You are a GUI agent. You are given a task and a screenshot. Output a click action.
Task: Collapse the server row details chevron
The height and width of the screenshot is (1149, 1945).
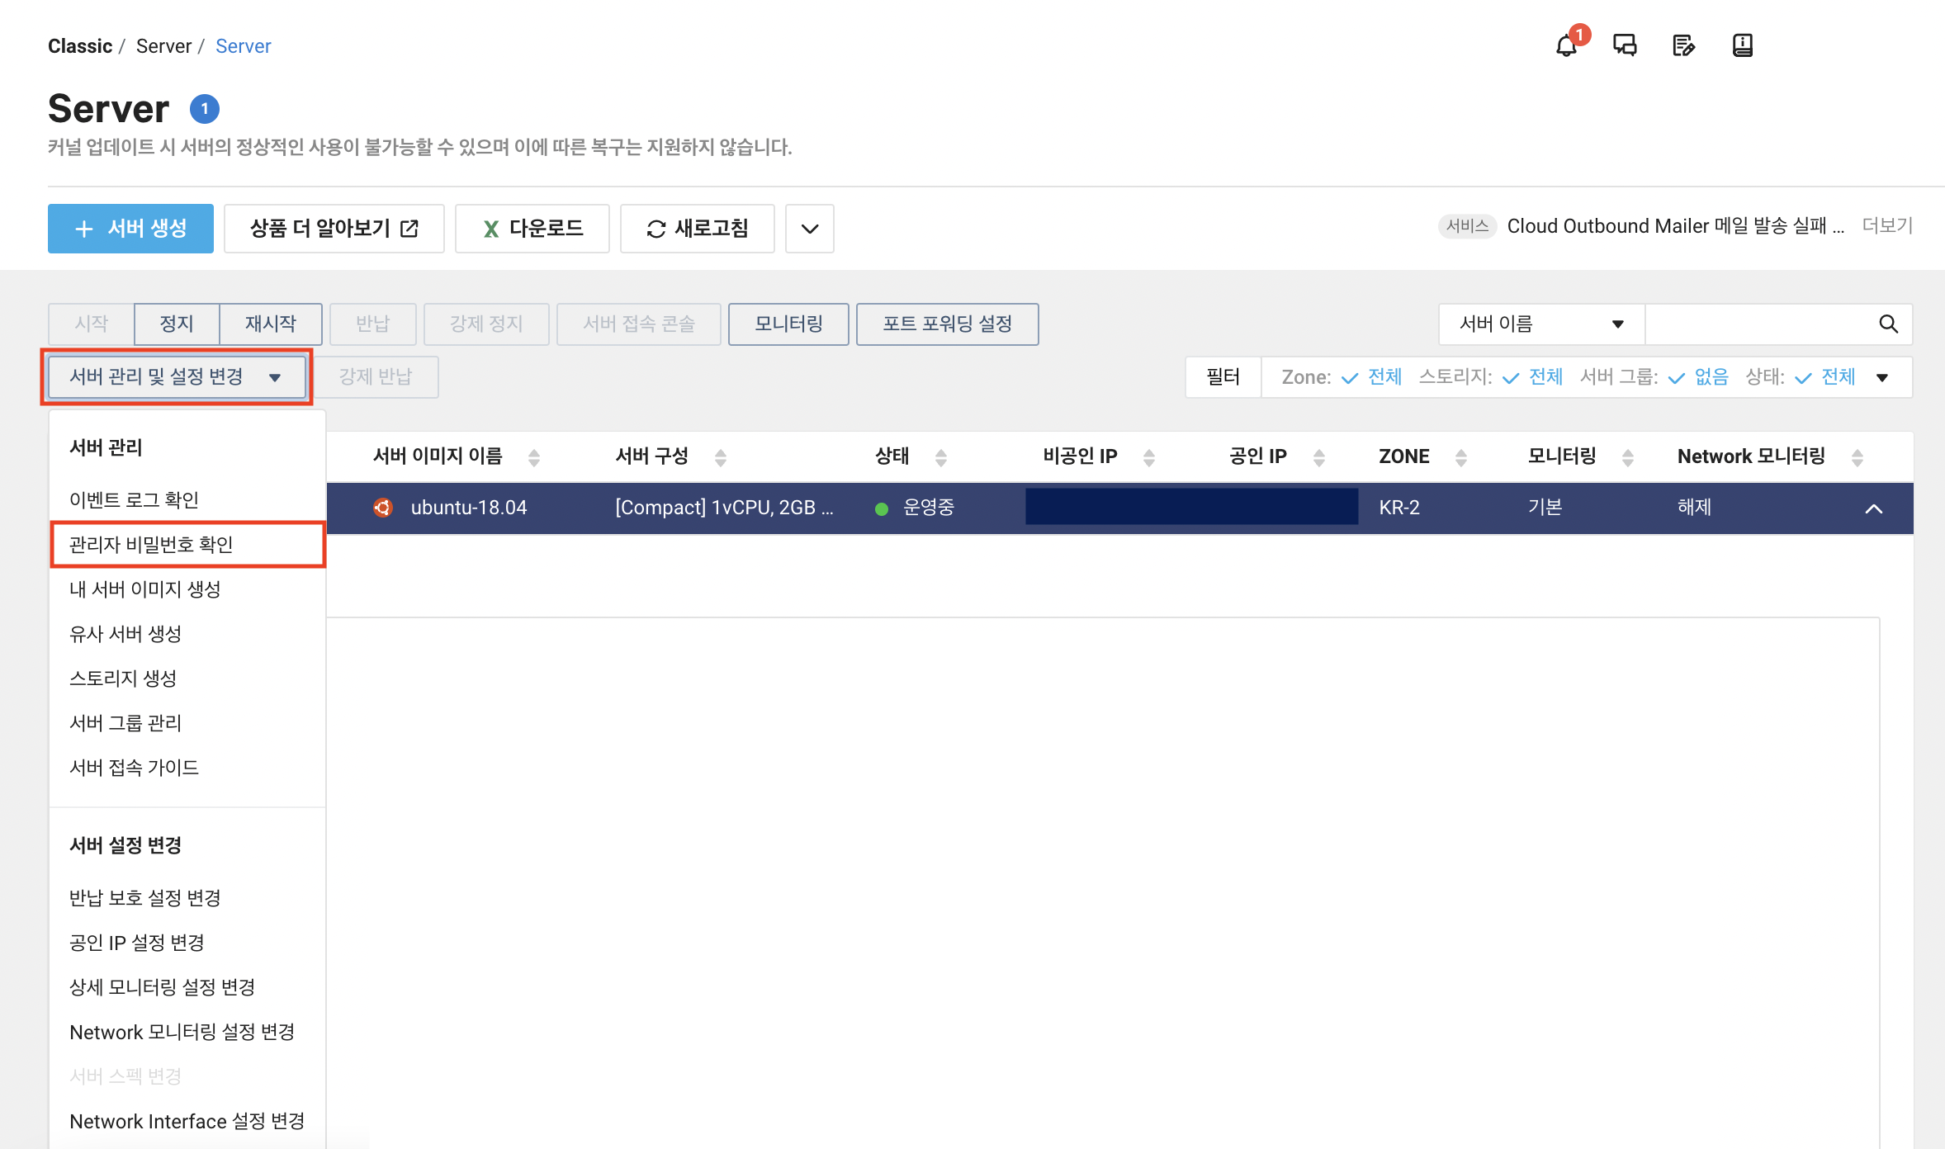pyautogui.click(x=1873, y=508)
